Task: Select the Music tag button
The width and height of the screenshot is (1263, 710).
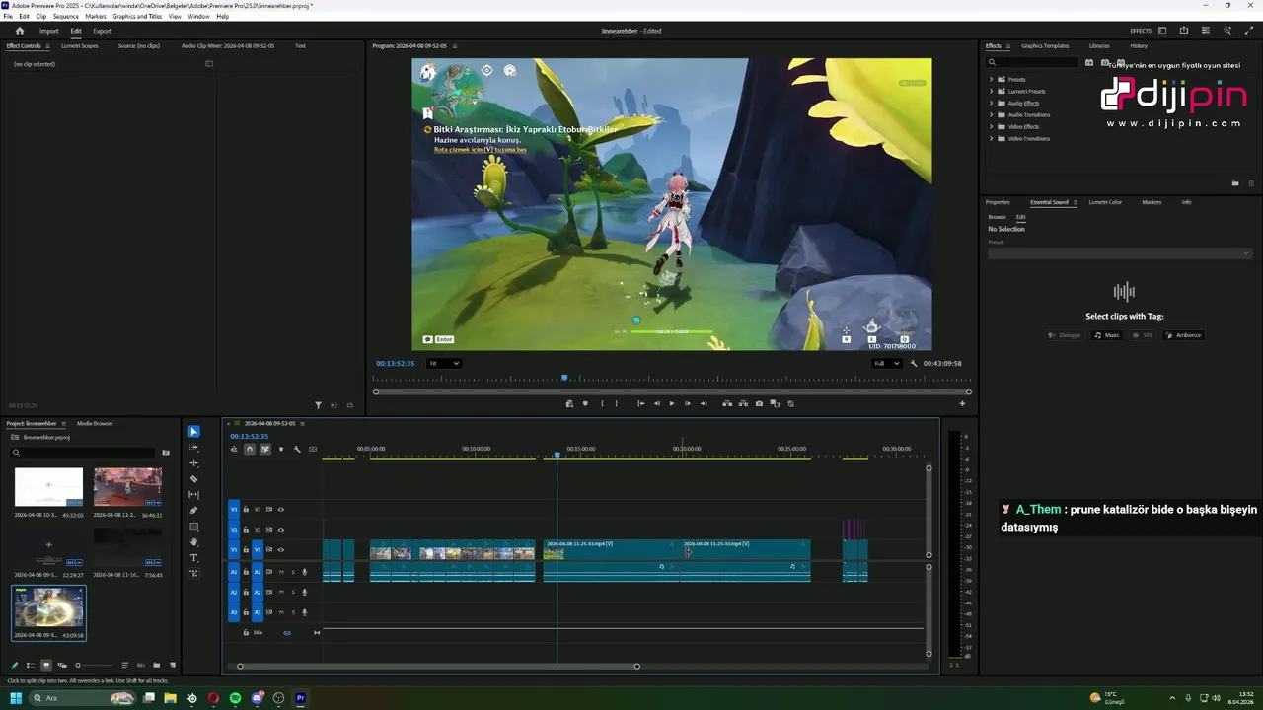Action: click(1107, 335)
